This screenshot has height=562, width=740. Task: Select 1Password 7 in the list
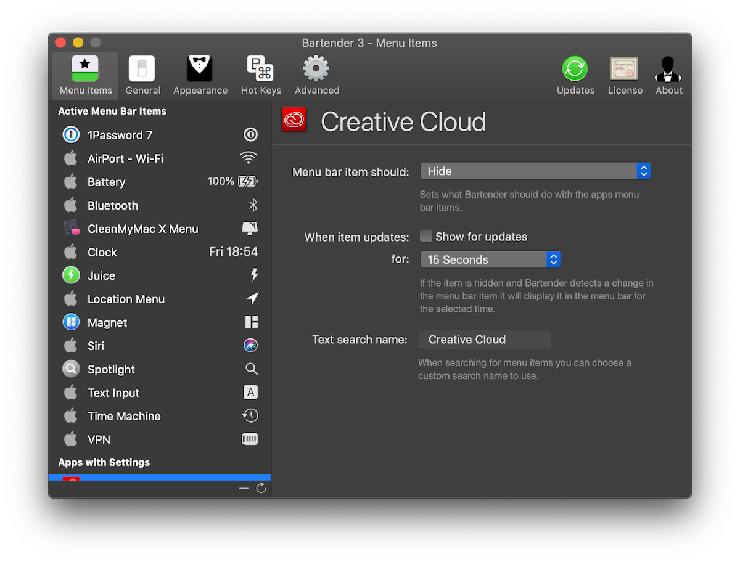pyautogui.click(x=160, y=135)
